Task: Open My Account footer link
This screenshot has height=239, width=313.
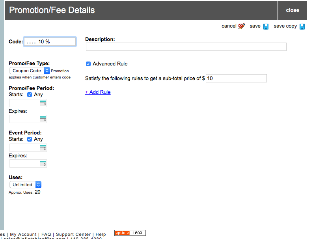Action: point(23,234)
